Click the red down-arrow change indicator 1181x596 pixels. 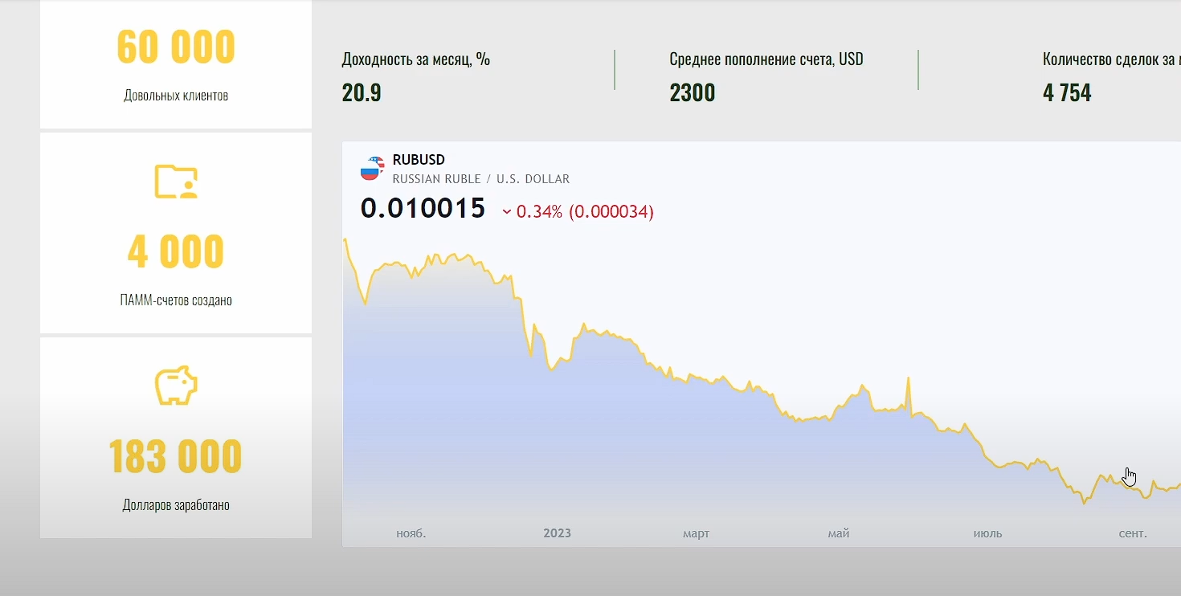click(507, 212)
